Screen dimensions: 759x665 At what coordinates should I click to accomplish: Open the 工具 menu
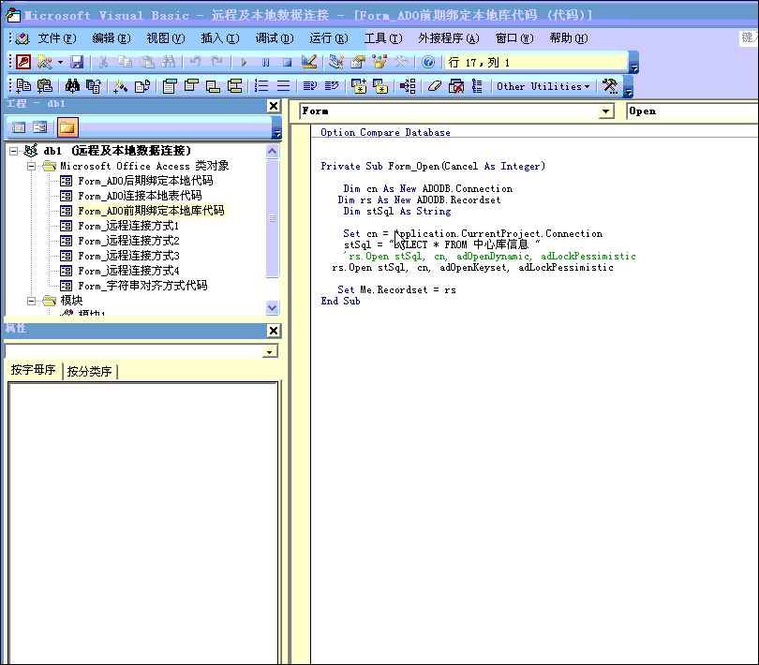click(383, 38)
